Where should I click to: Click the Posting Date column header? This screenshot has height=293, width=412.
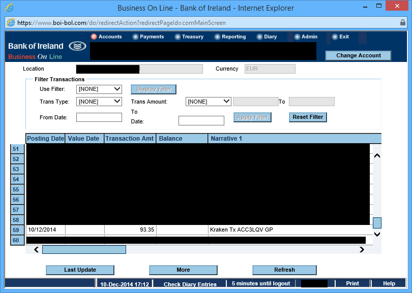[45, 139]
